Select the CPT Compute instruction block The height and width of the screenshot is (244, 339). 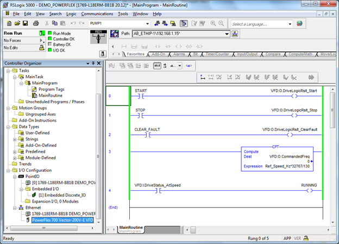277,159
